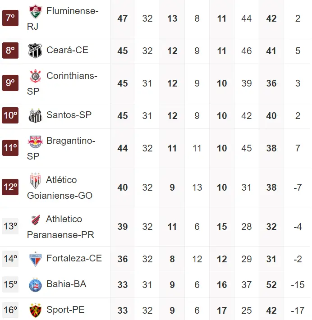This screenshot has width=312, height=320.
Task: Click the Santos-SP team crest icon
Action: [x=35, y=115]
